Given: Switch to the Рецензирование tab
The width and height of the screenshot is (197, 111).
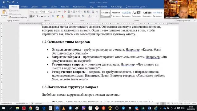Looking at the screenshot, I should click(79, 7).
